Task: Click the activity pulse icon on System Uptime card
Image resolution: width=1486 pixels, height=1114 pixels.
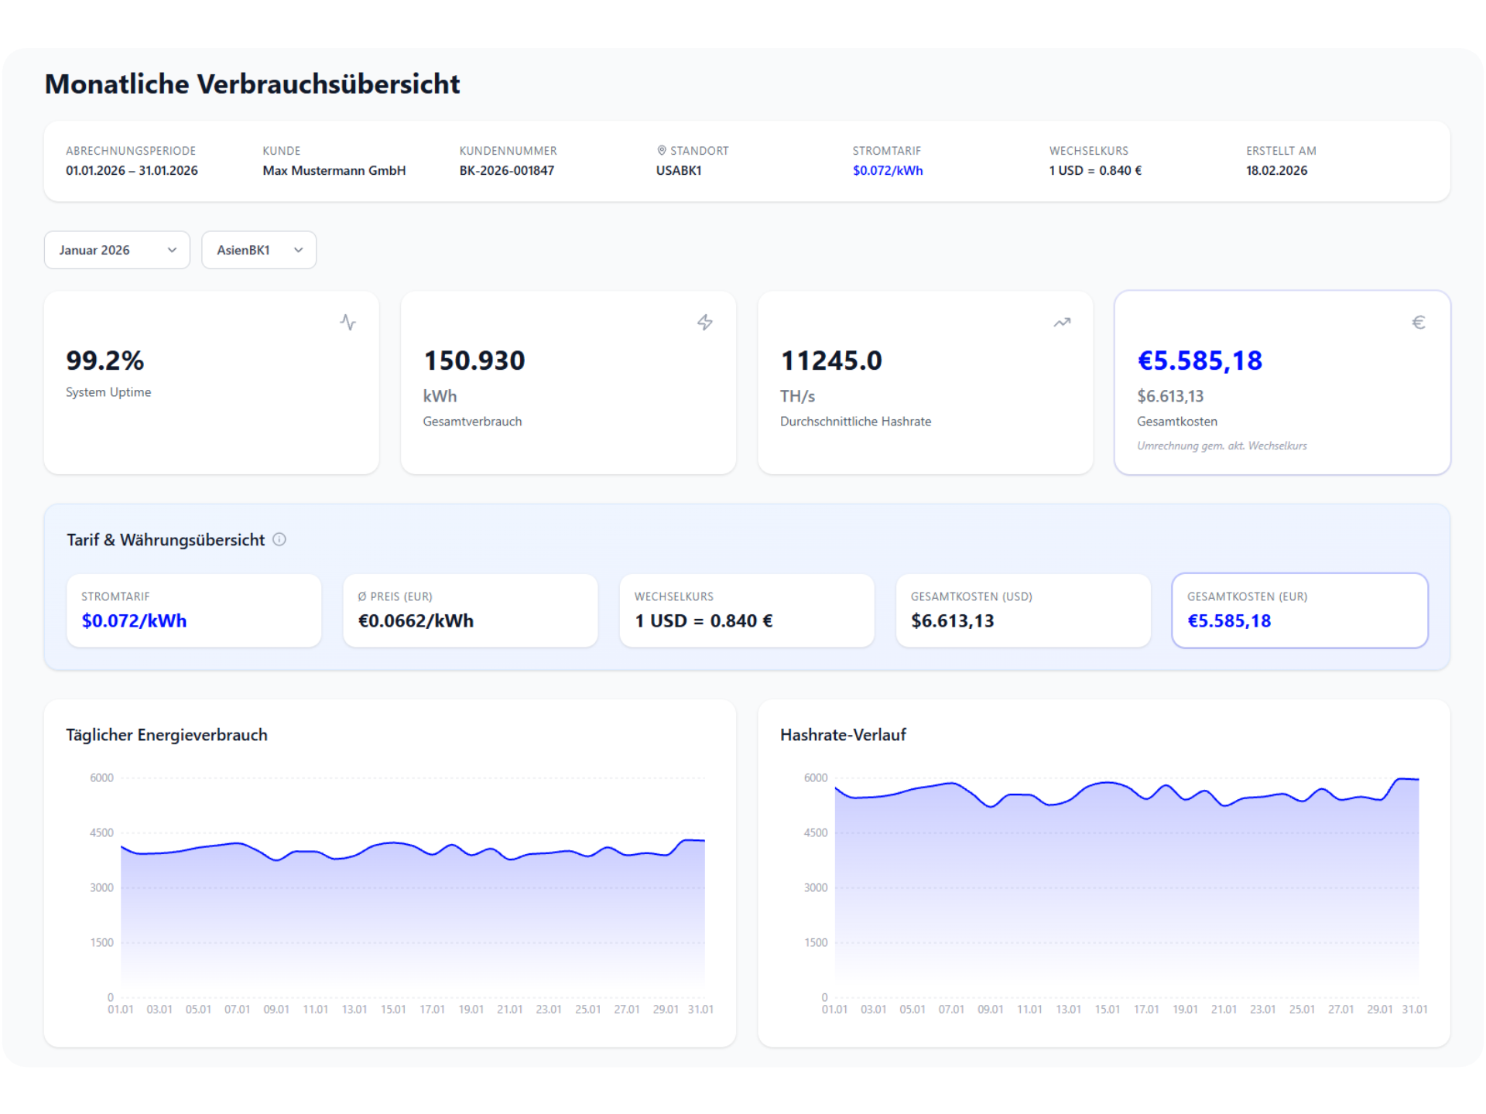Action: (348, 323)
